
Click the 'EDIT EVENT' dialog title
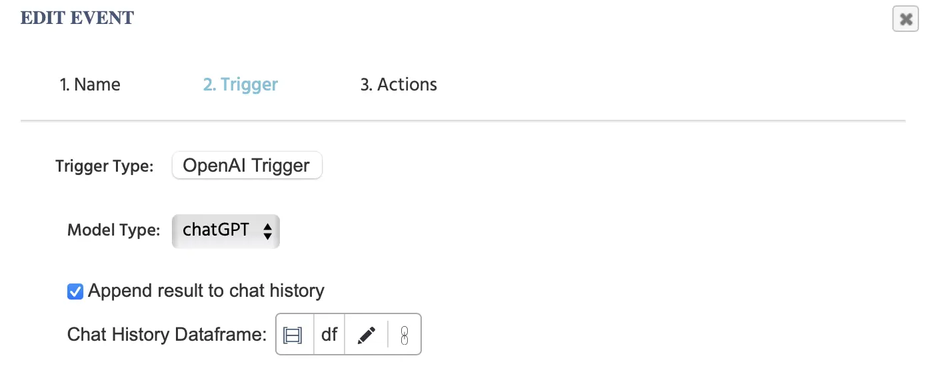pos(77,18)
